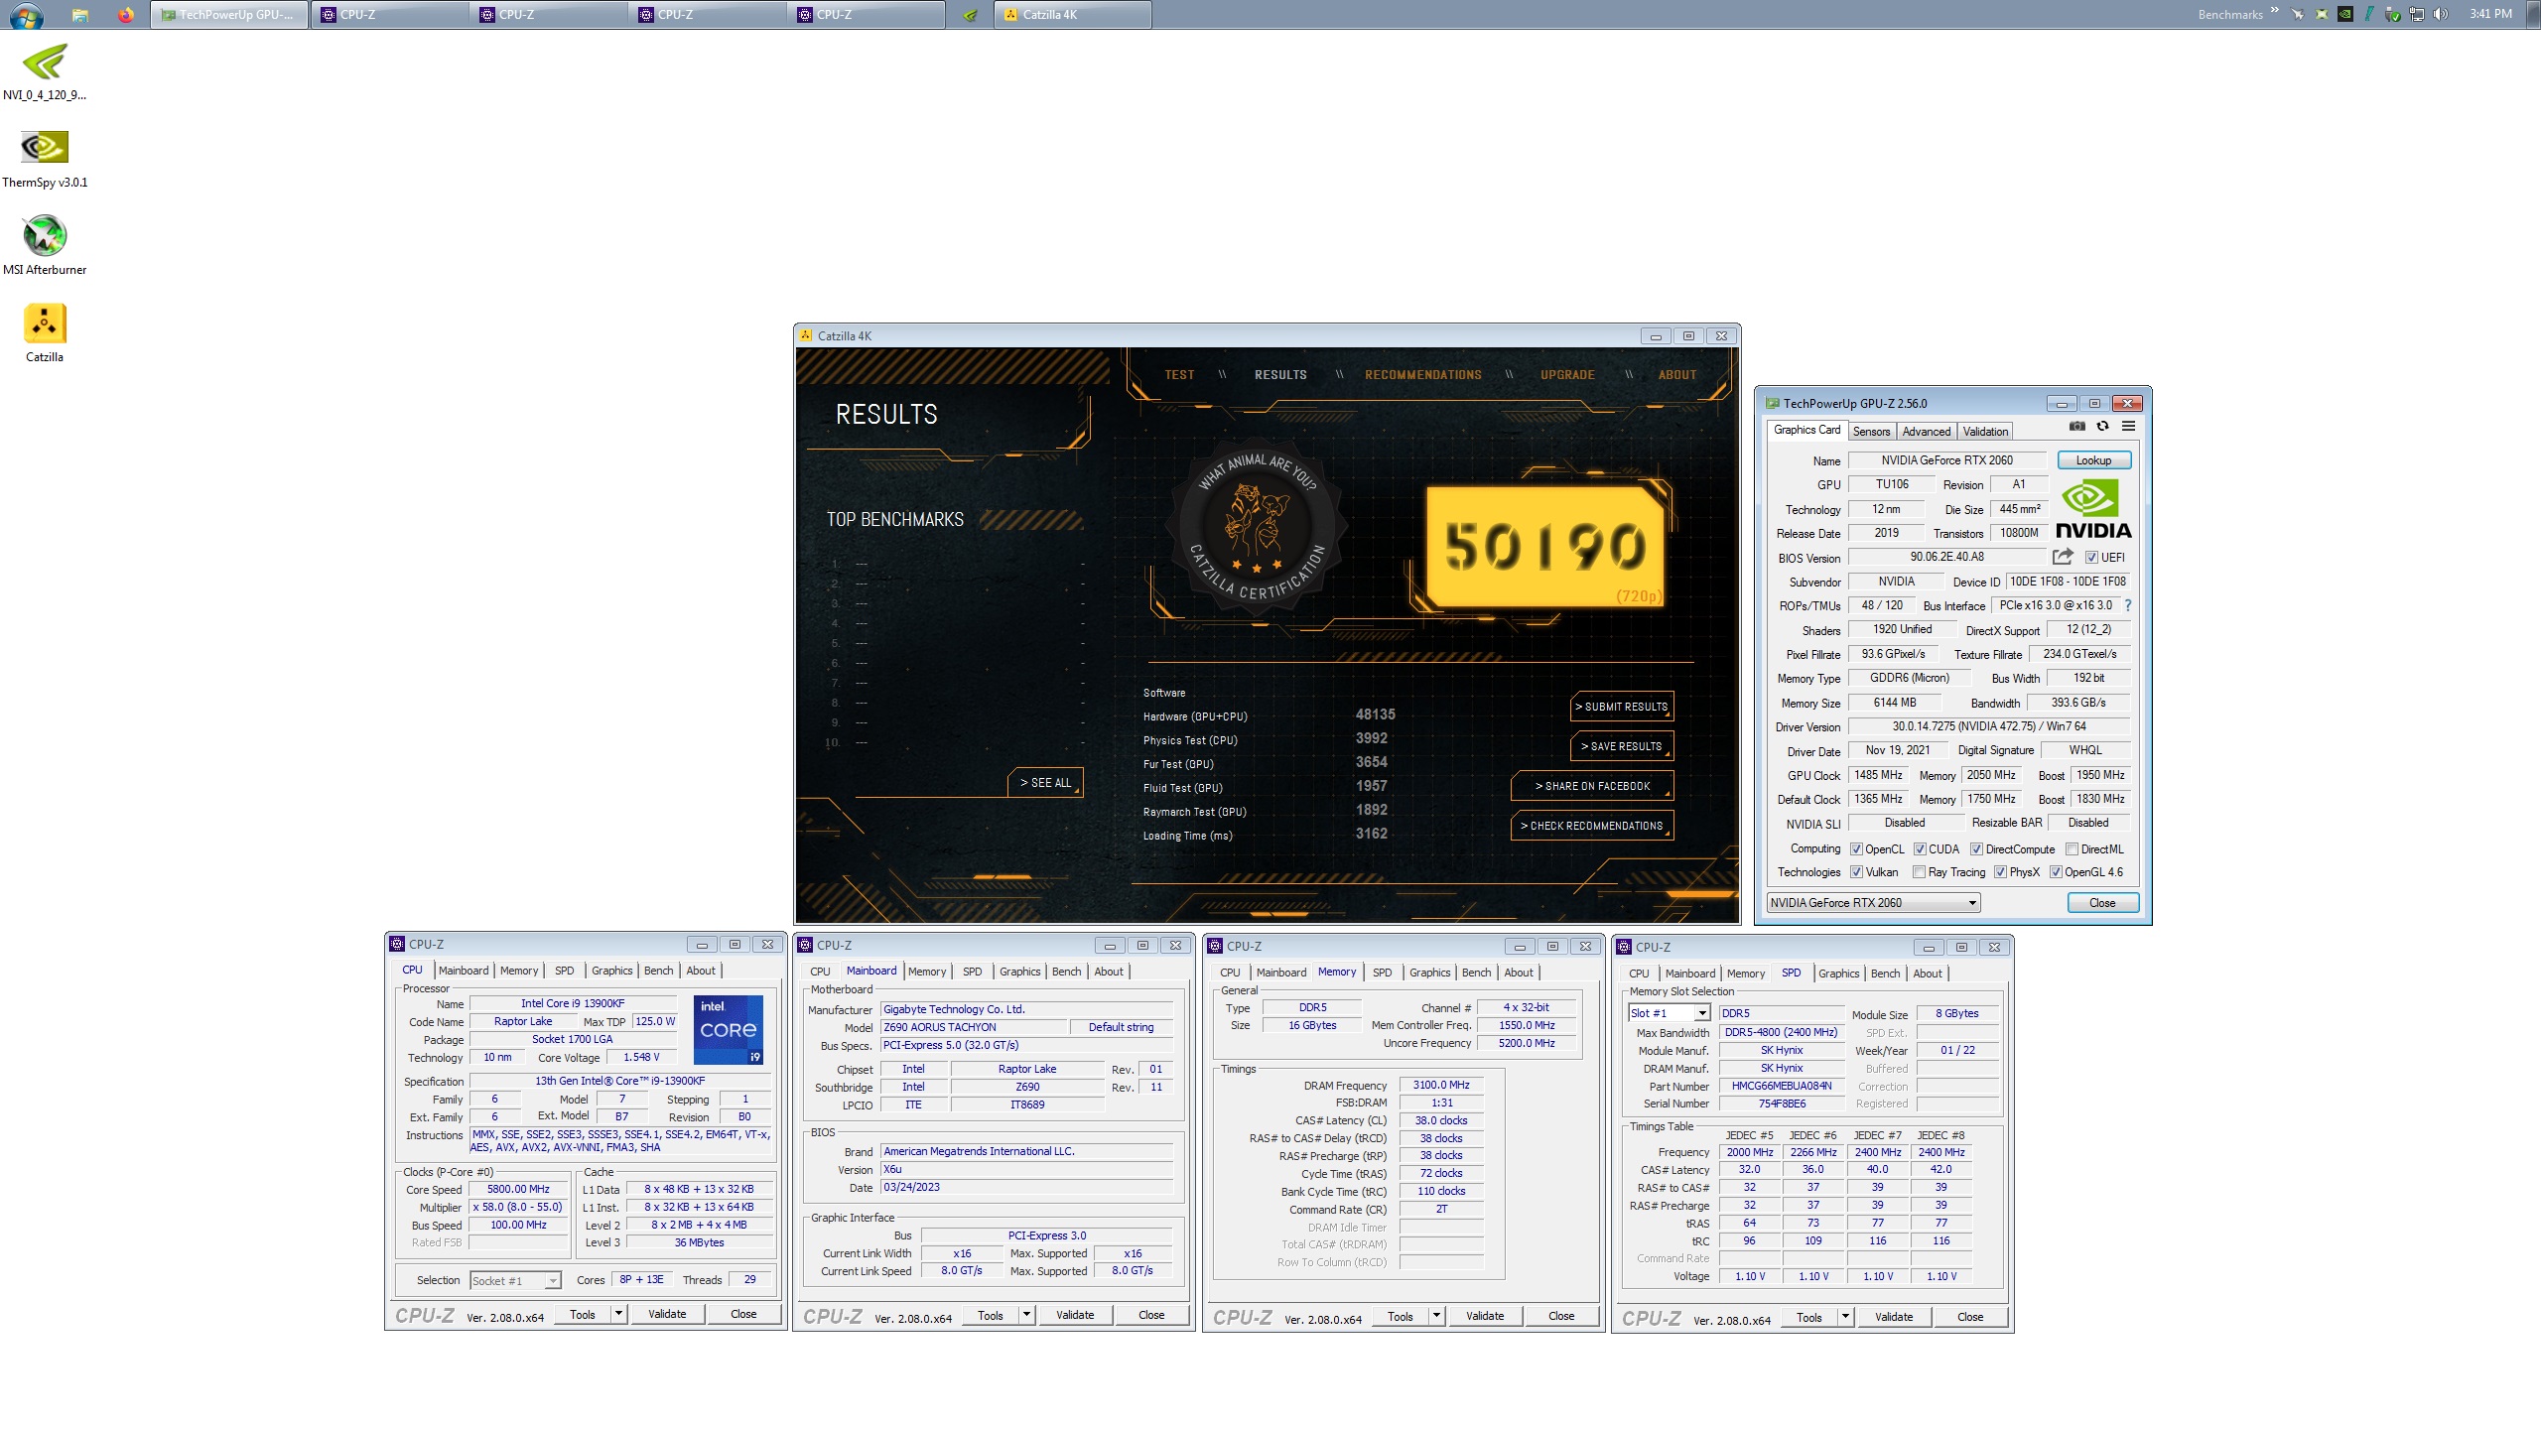Open the Slot #1 dropdown in CPU-Z SPD
2541x1429 pixels.
click(x=1669, y=1013)
